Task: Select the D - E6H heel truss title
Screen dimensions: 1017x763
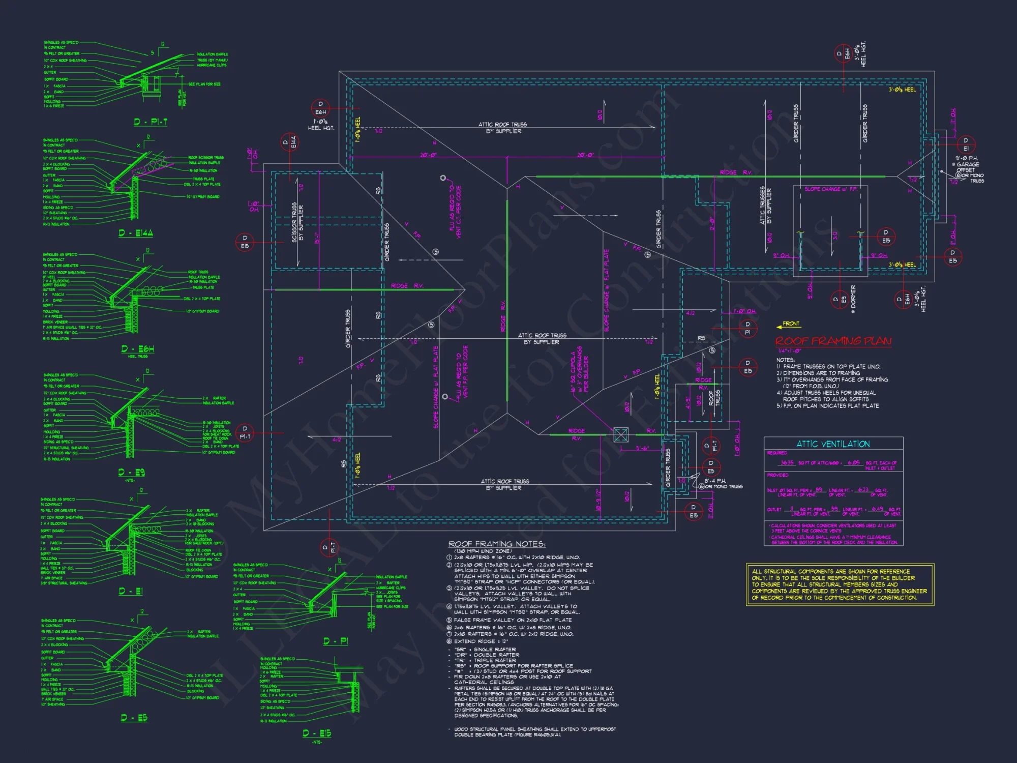Action: pos(137,349)
